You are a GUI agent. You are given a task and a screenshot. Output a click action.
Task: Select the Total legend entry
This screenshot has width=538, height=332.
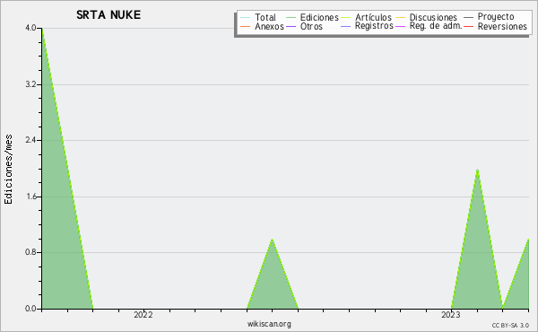click(258, 17)
